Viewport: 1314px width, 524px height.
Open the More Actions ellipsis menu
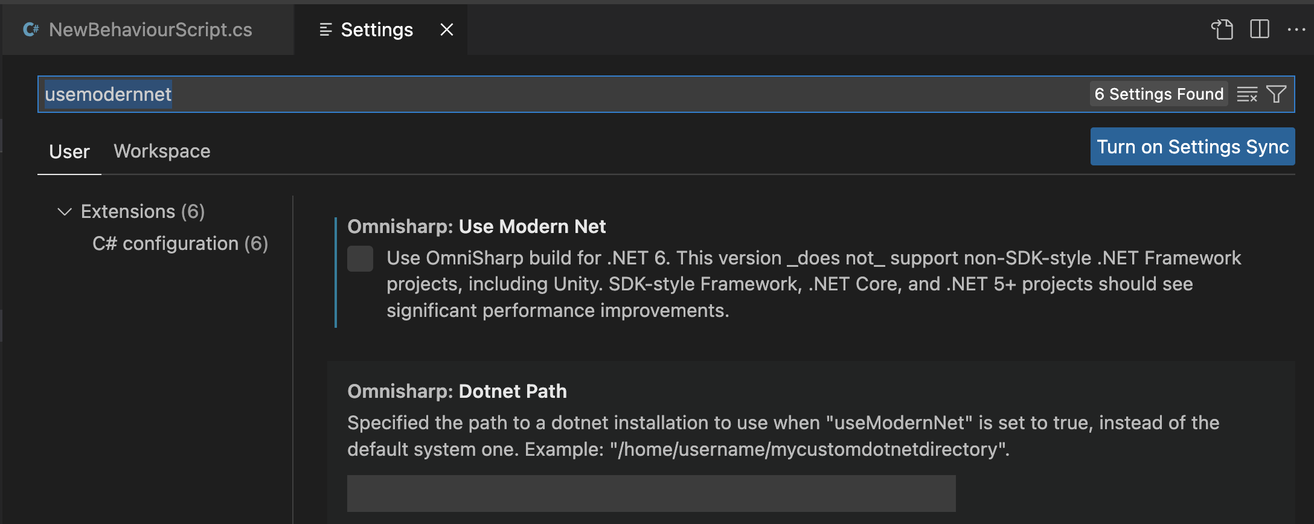click(1296, 29)
